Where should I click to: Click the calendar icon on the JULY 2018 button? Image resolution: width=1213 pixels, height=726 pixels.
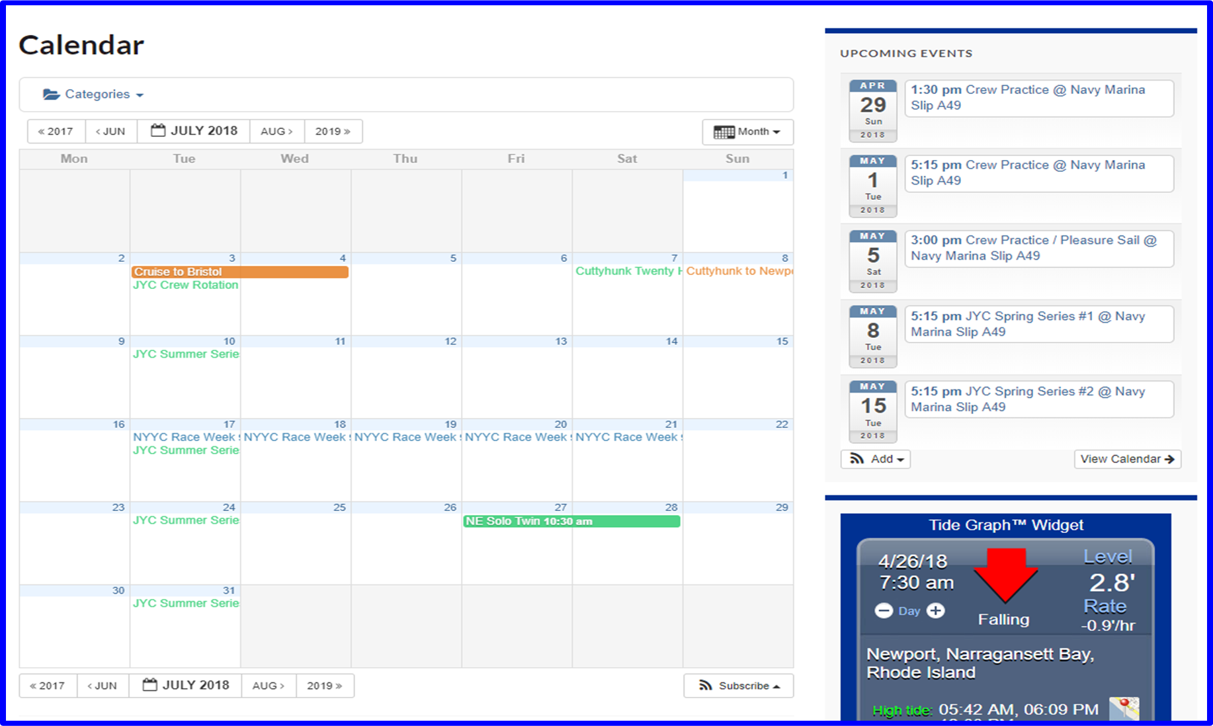[158, 130]
